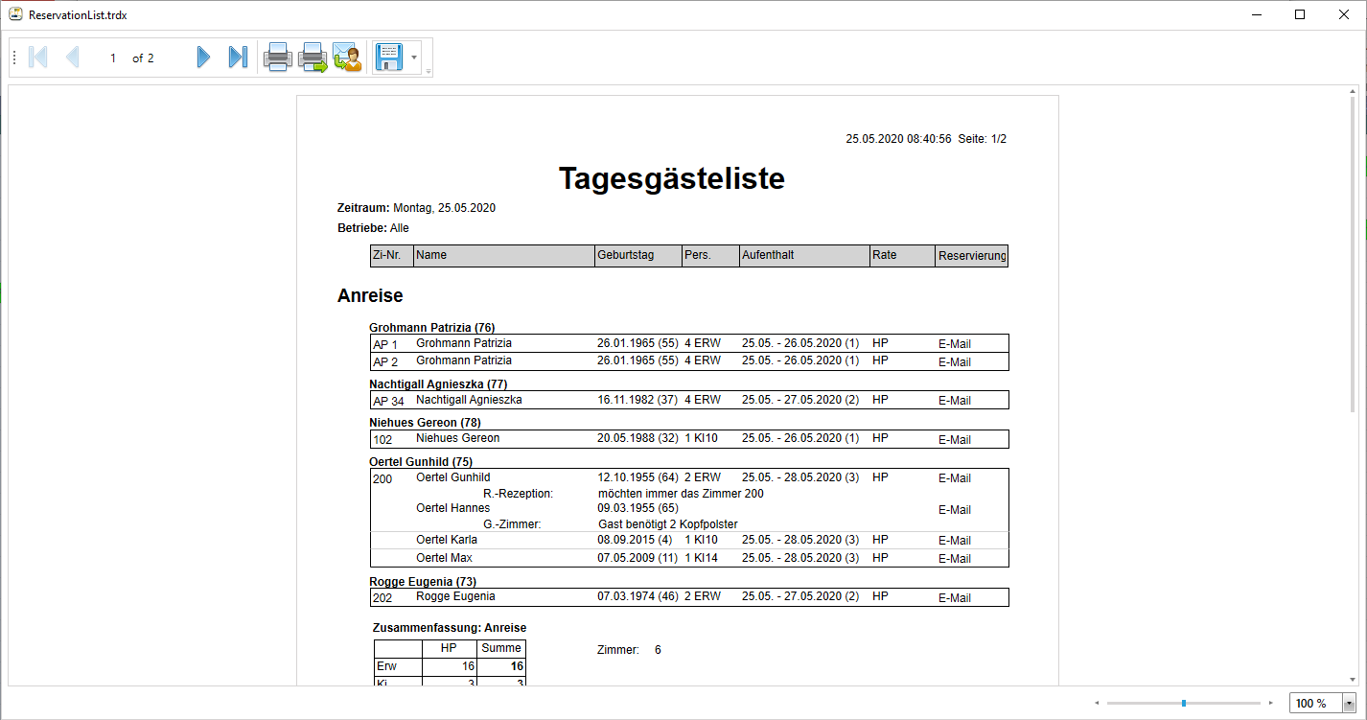
Task: Maximize the ReservationList.trdx window
Action: [x=1300, y=14]
